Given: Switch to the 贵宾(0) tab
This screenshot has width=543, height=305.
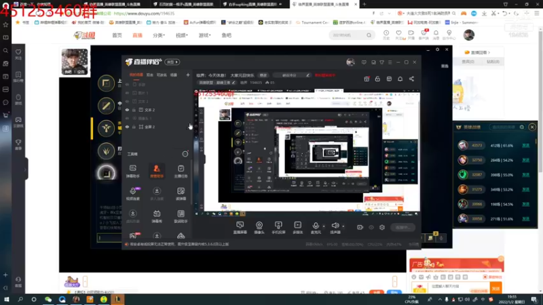Looking at the screenshot, I should 468,62.
